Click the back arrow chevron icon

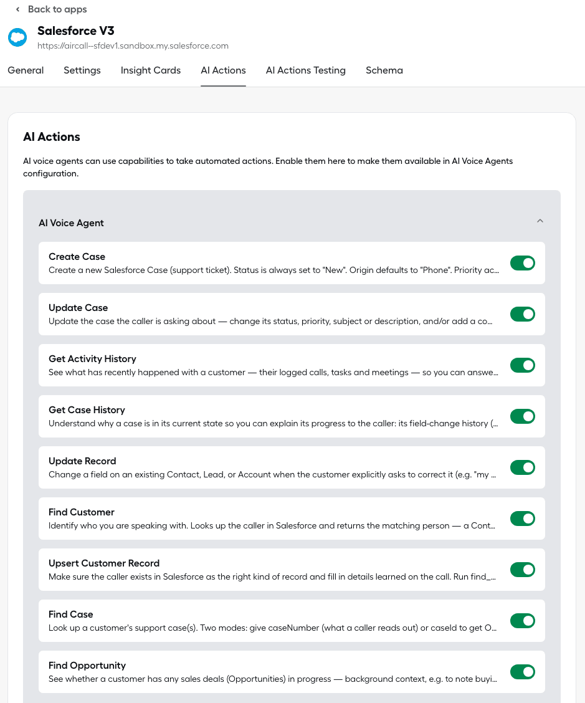[17, 9]
